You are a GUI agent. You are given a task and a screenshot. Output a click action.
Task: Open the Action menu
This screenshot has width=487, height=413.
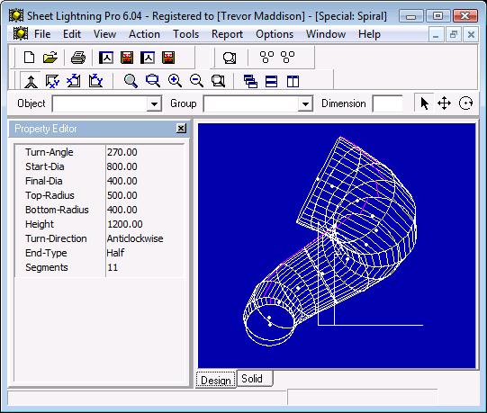point(144,34)
